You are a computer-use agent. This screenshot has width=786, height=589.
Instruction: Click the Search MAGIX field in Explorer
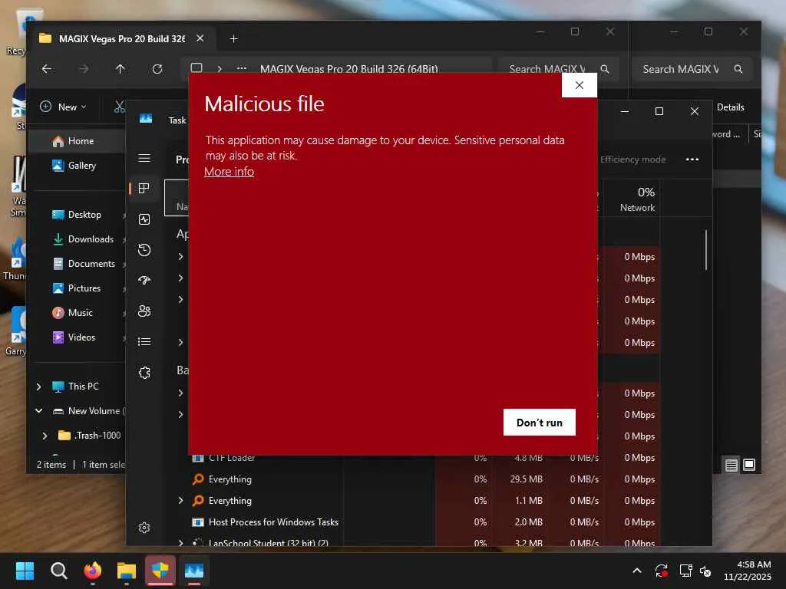click(559, 69)
